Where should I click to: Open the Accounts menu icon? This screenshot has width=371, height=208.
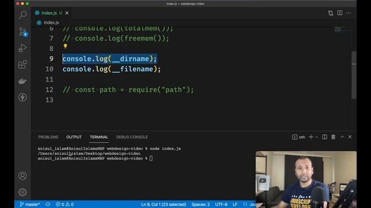point(23,176)
